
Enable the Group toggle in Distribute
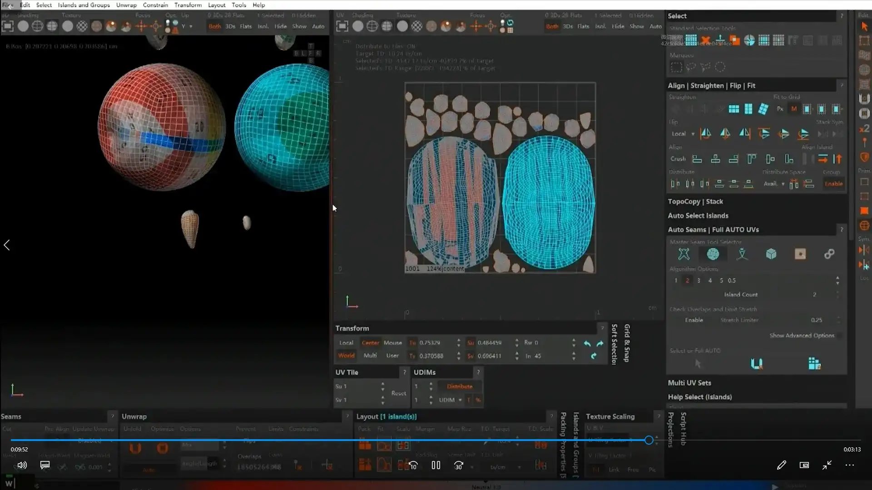(833, 184)
